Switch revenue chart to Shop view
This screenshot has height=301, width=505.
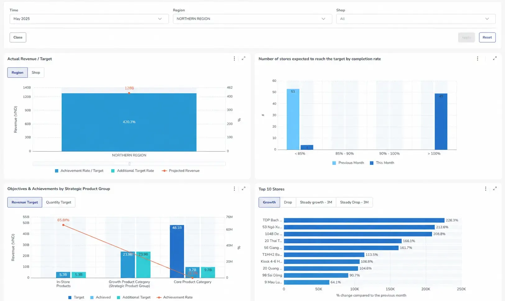coord(36,72)
